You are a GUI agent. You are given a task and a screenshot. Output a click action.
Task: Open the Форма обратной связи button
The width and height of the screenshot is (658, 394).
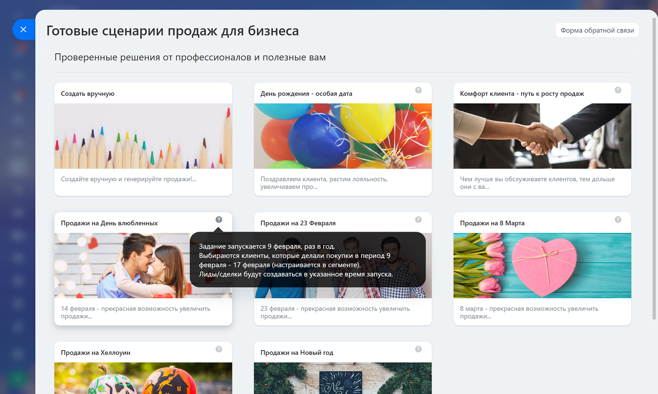pyautogui.click(x=597, y=30)
